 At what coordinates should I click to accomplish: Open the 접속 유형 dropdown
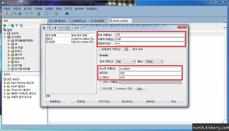[x=125, y=61]
